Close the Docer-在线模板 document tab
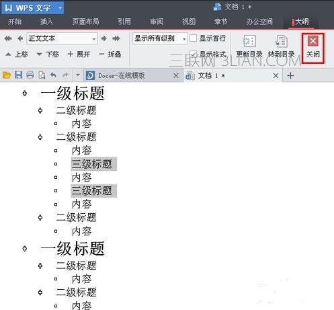Image resolution: width=334 pixels, height=310 pixels. [x=176, y=75]
